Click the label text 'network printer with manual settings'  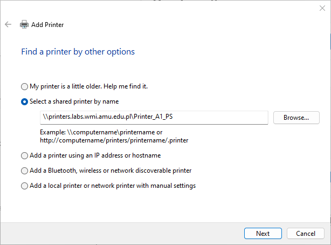[x=143, y=186]
